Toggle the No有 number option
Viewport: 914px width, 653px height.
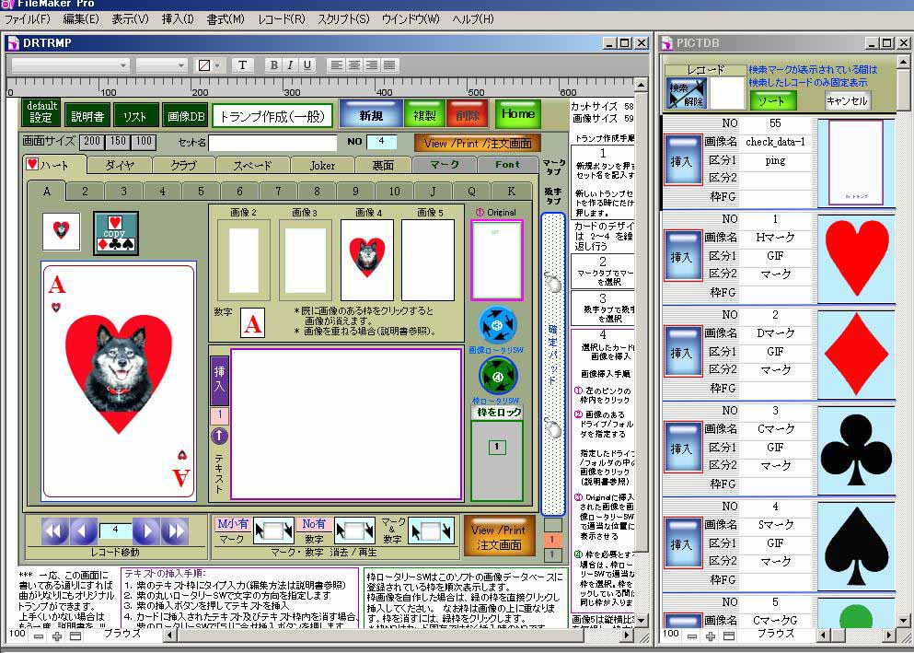pos(314,524)
